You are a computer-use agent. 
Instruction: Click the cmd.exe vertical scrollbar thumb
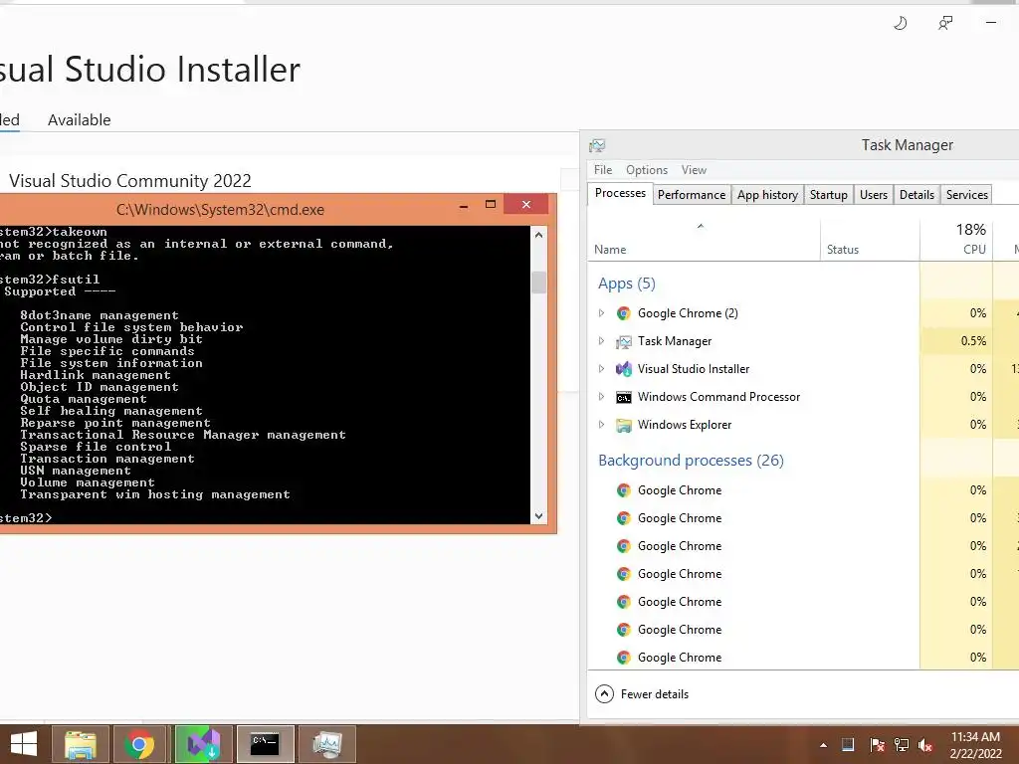click(538, 283)
